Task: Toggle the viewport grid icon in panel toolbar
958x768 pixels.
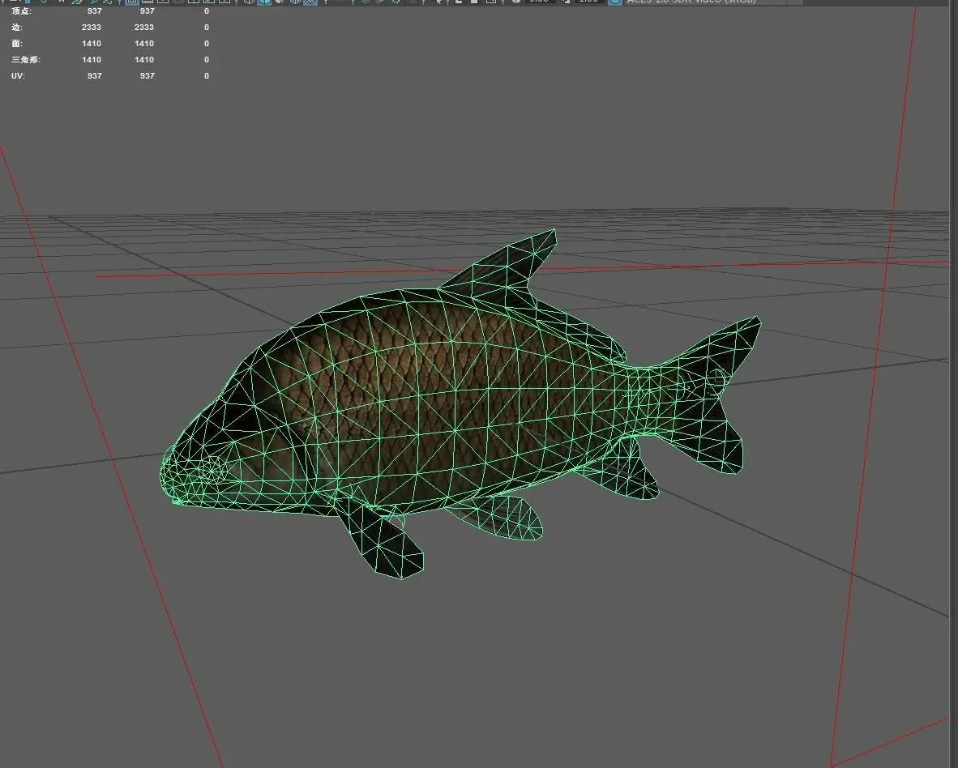Action: (131, 2)
